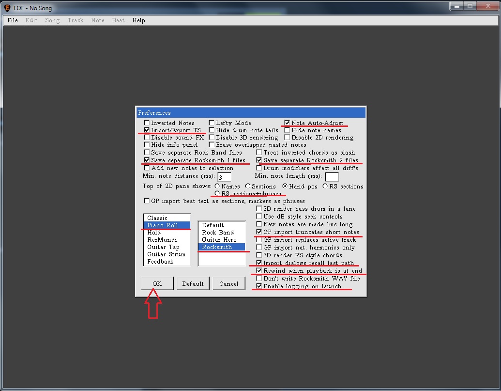The width and height of the screenshot is (501, 391).
Task: Check Hide note names
Action: [287, 130]
